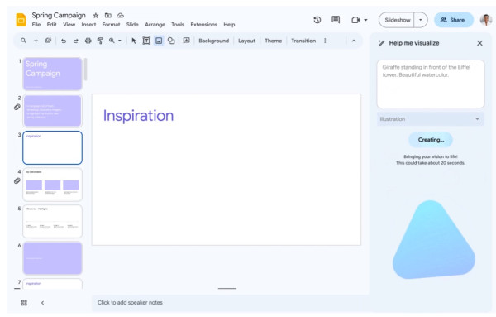
Task: Select slide 4 thumbnail
Action: (53, 185)
